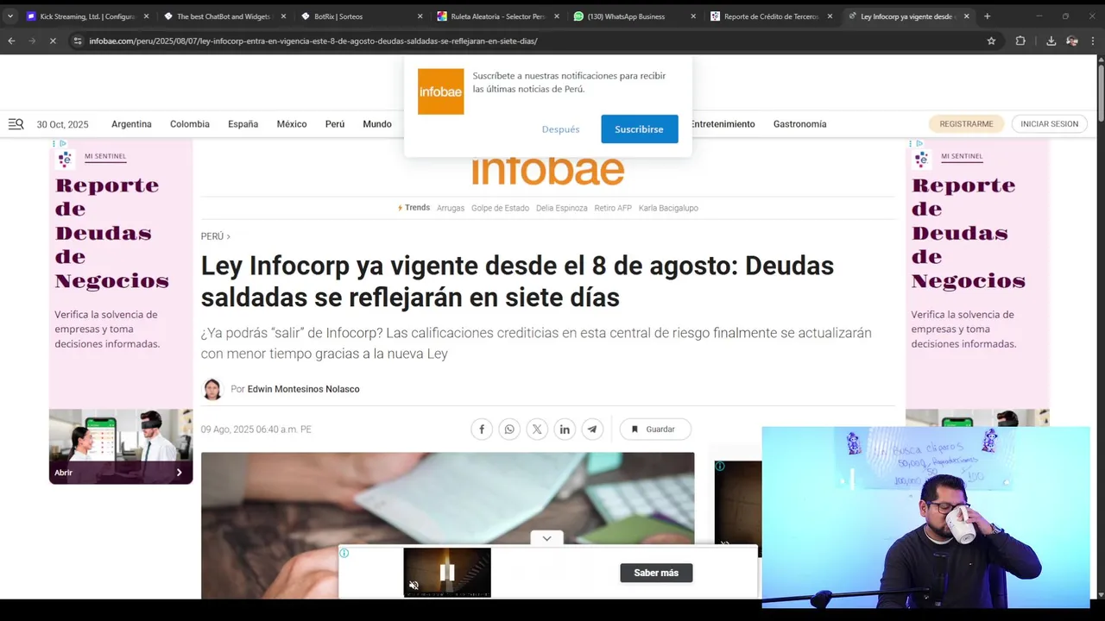
Task: Click INICIAR SESION button
Action: [x=1050, y=124]
